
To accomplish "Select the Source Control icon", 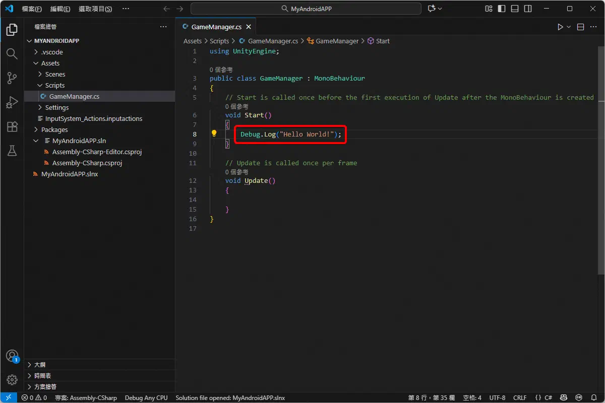I will (12, 78).
